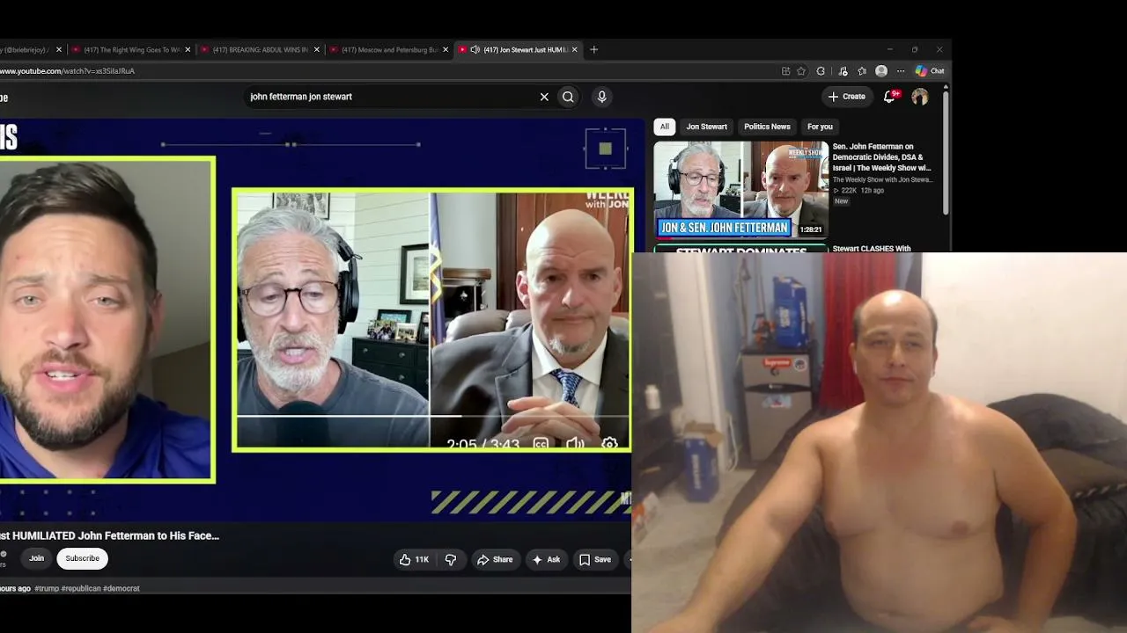This screenshot has width=1127, height=633.
Task: Select the Politics News filter chip
Action: [x=767, y=127]
